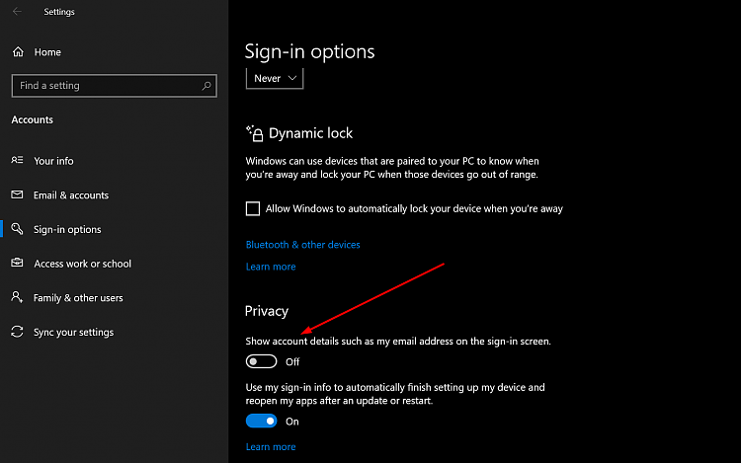
Task: Open Bluetooth & other devices link
Action: click(303, 245)
